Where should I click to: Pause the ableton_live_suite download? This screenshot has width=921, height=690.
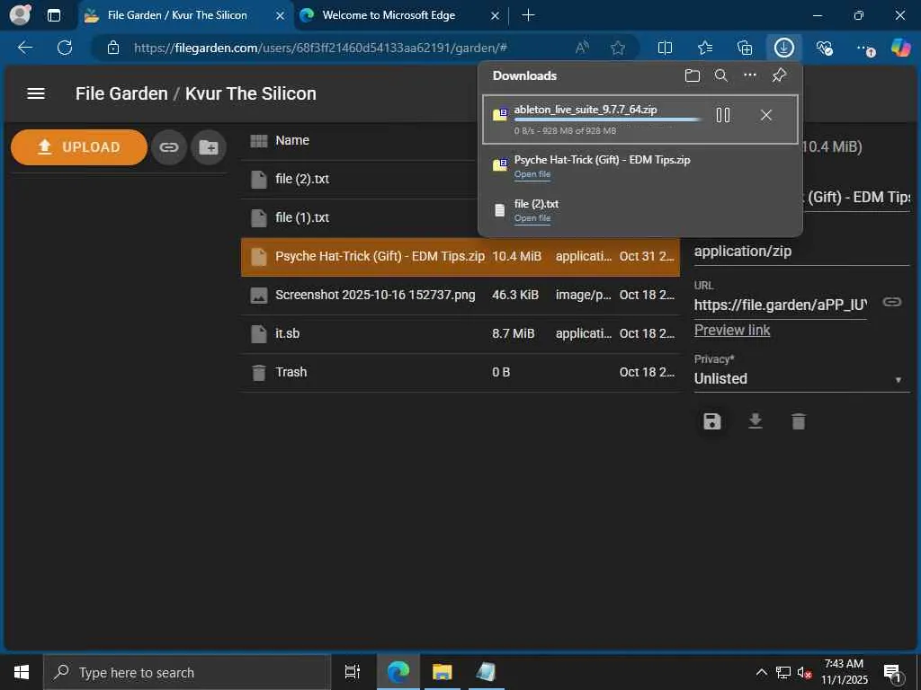coord(723,115)
